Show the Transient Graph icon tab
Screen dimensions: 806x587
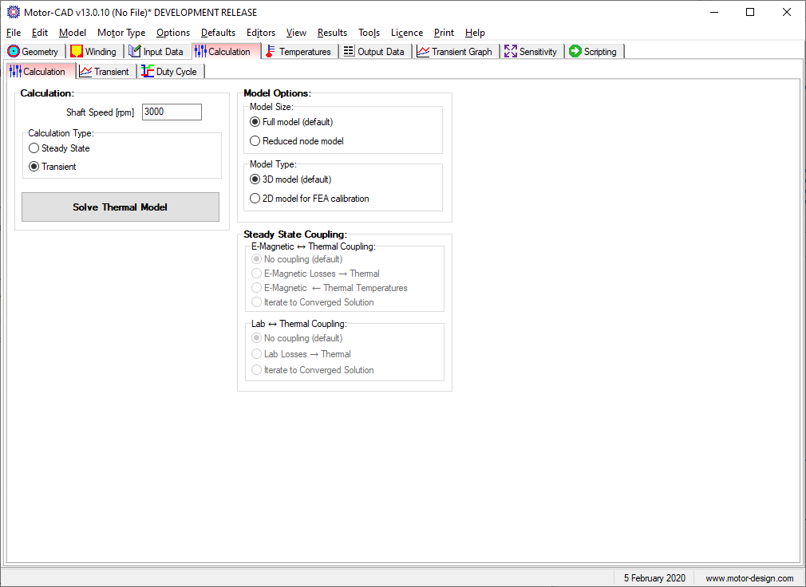pyautogui.click(x=423, y=51)
